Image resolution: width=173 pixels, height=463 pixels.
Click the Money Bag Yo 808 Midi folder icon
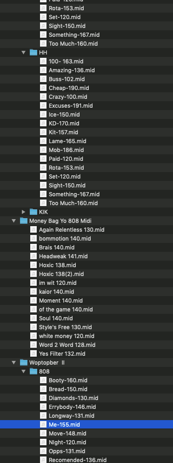point(24,221)
